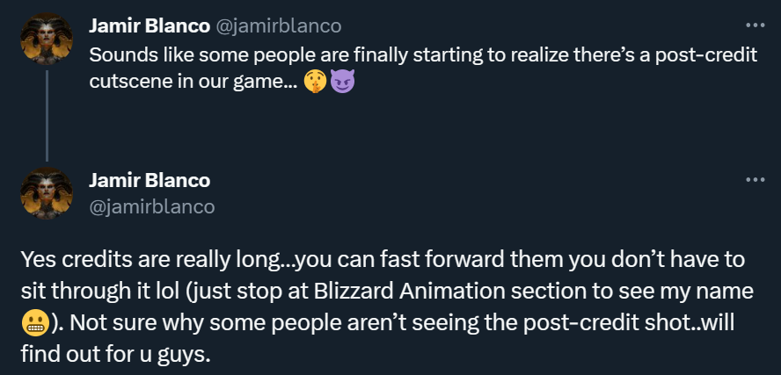This screenshot has height=375, width=781.
Task: Click the avatar on the top tweet
Action: coord(47,39)
